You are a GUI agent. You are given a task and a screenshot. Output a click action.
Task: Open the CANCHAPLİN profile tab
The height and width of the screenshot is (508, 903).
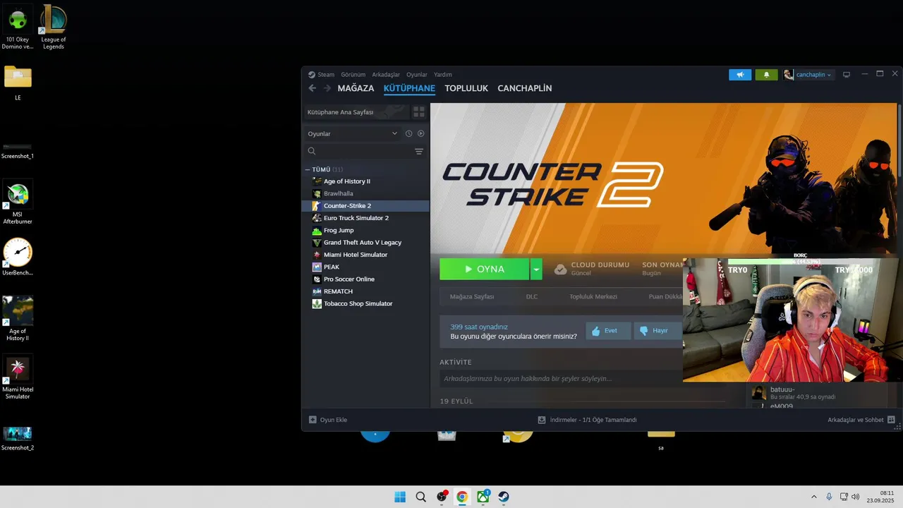coord(525,88)
